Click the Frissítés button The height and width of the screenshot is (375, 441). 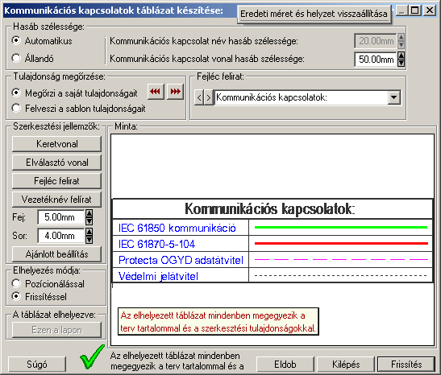(406, 365)
